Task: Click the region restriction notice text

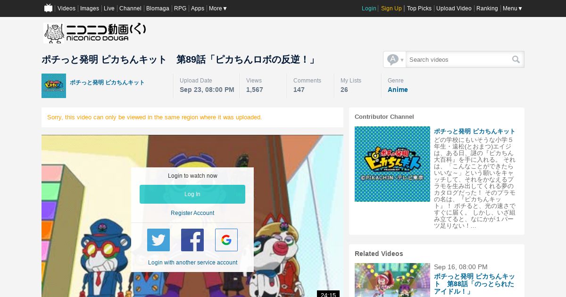Action: point(155,117)
